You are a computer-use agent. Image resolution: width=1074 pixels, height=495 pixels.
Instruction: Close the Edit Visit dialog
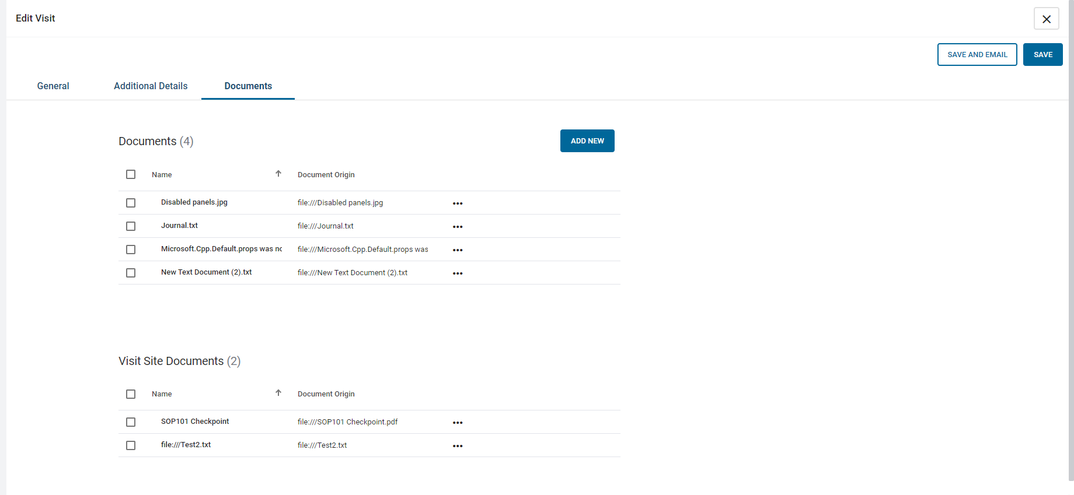point(1047,19)
